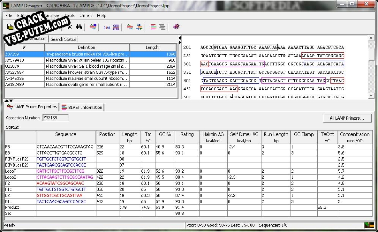Click the F1c row label

click(x=8, y=189)
